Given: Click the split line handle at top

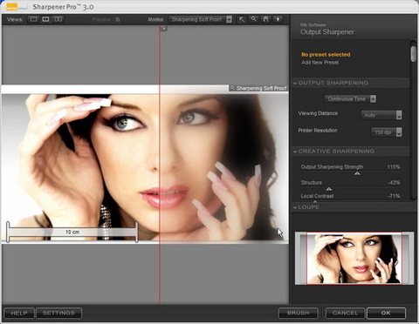Looking at the screenshot, I should [164, 29].
